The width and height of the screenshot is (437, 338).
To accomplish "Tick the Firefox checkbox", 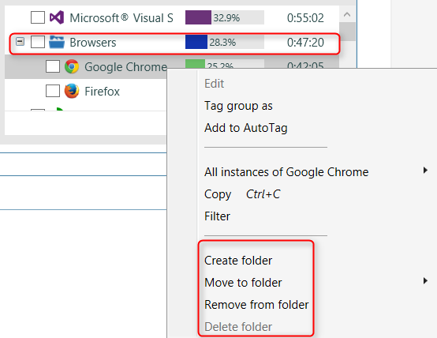I will point(53,91).
